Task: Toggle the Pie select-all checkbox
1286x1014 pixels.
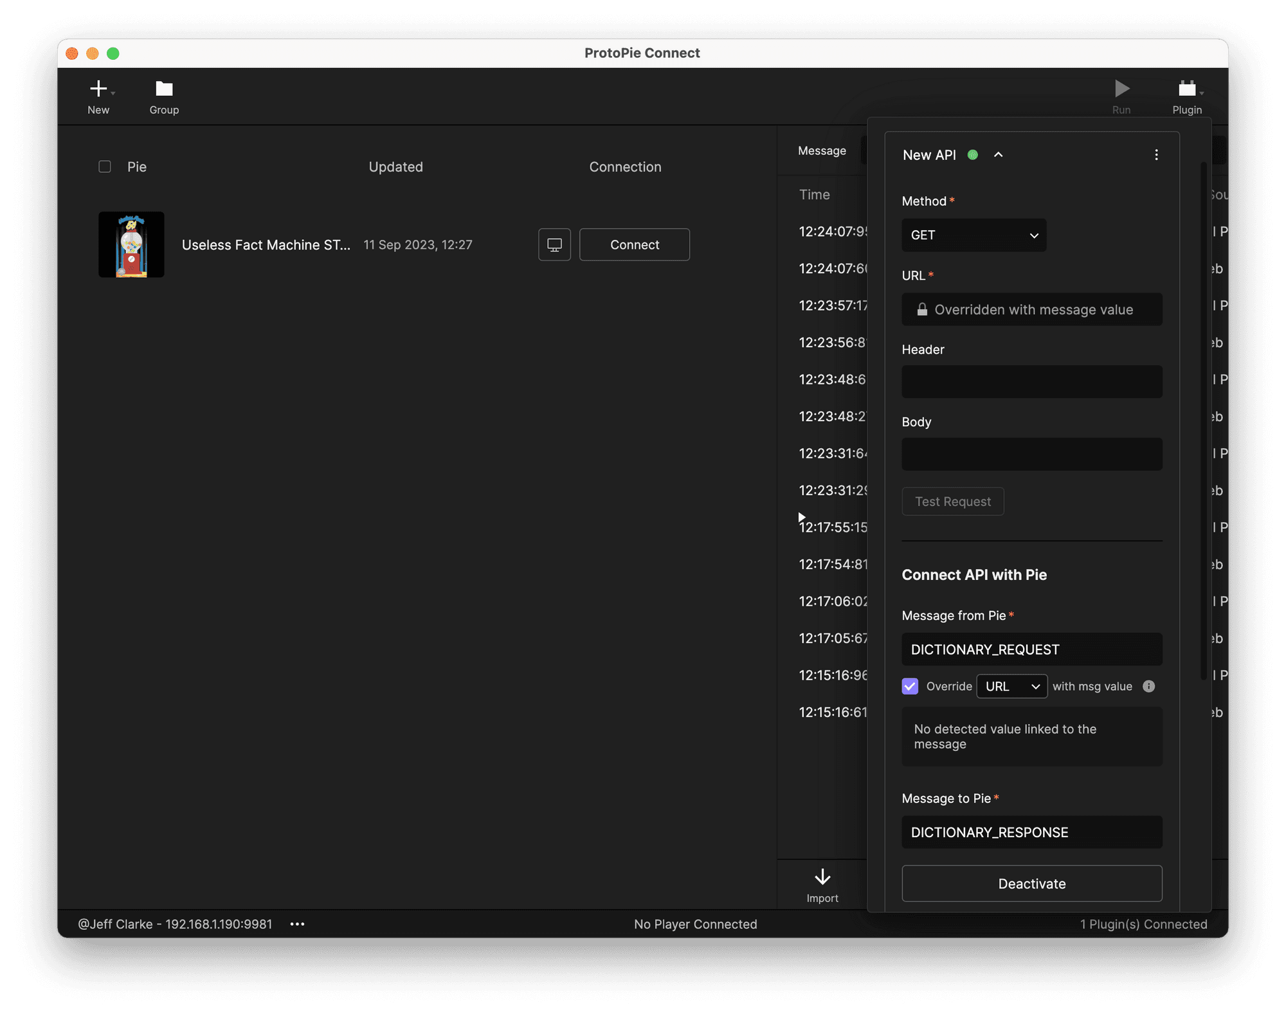Action: tap(105, 167)
